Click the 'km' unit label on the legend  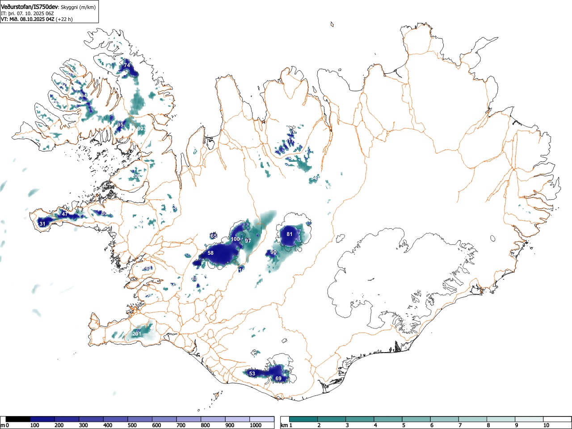click(x=284, y=425)
